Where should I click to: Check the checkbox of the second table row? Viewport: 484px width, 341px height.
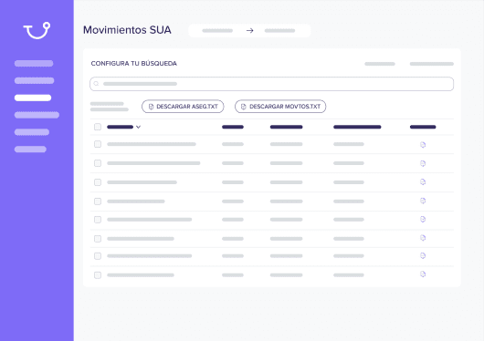tap(98, 163)
